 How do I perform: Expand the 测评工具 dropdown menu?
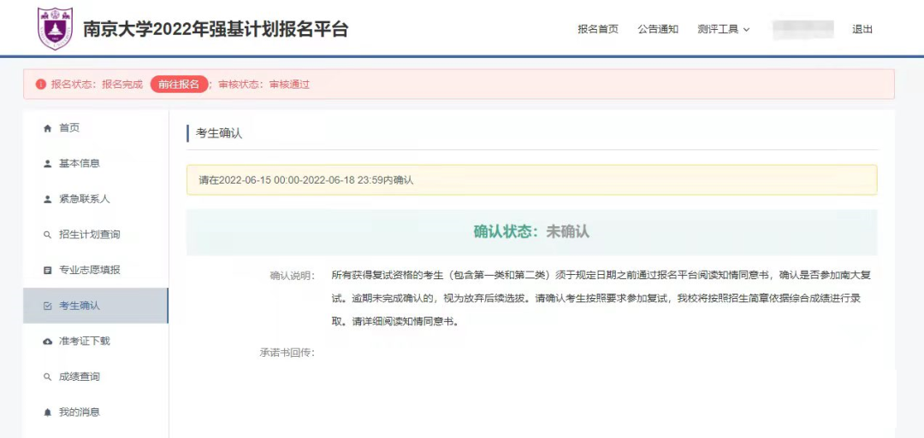718,29
